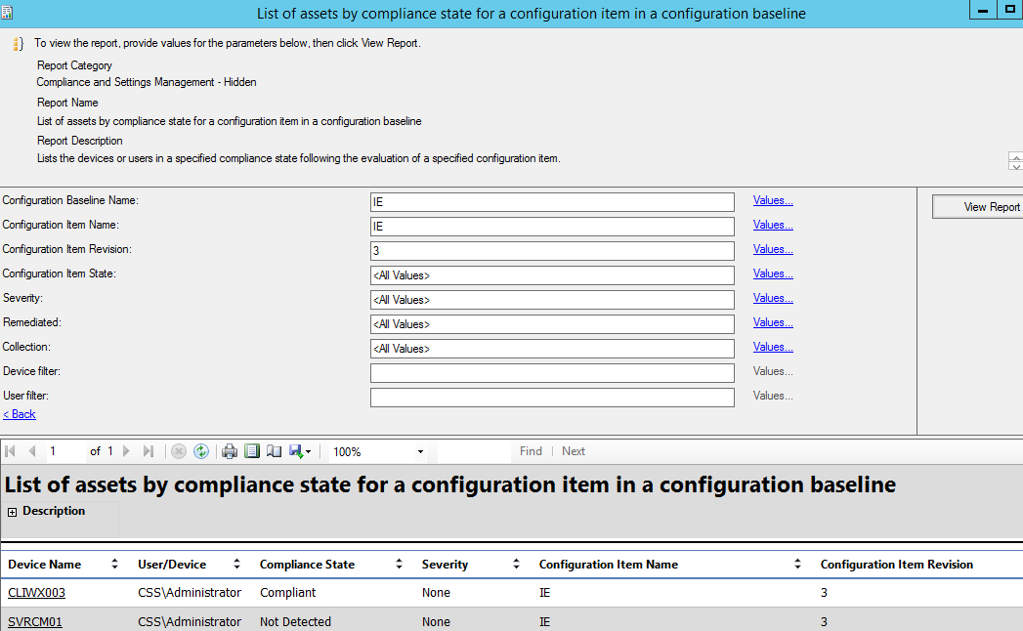Open device SVRCM01 link
The image size is (1023, 631).
(35, 622)
